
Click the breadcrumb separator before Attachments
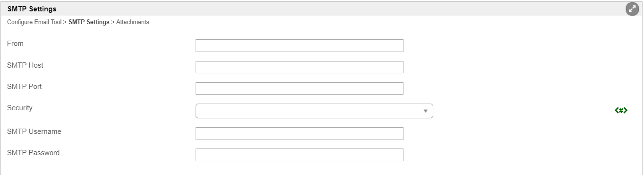tap(113, 22)
